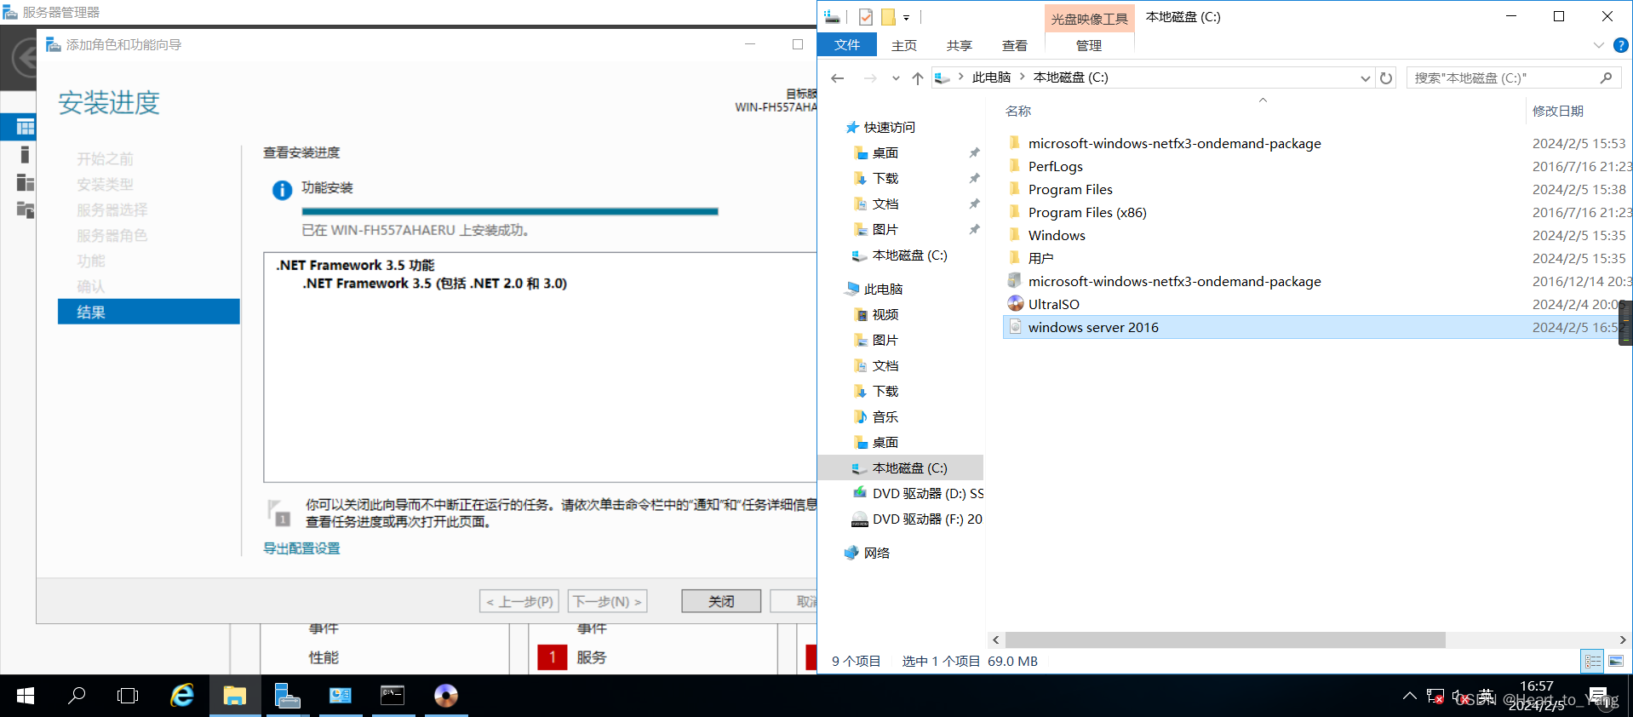Click 性能 in Server Manager tile
Image resolution: width=1633 pixels, height=717 pixels.
tap(324, 657)
